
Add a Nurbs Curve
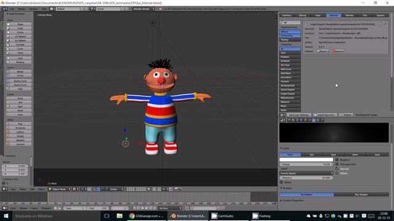[19, 81]
